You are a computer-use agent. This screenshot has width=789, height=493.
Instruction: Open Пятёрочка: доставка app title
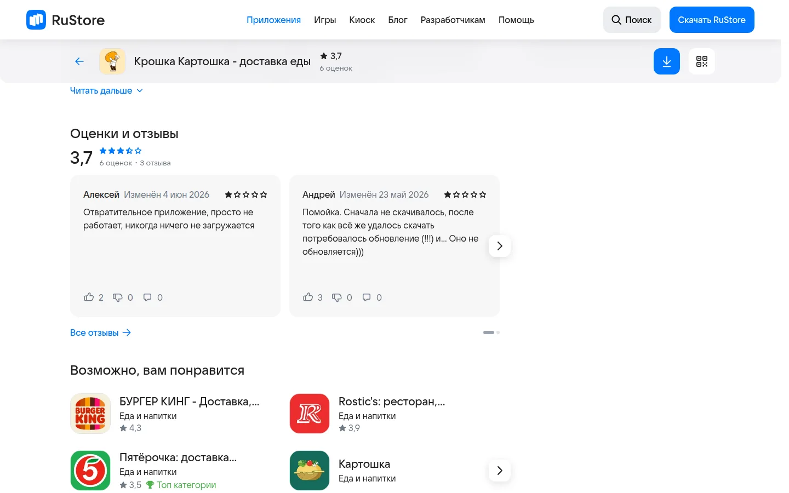178,457
